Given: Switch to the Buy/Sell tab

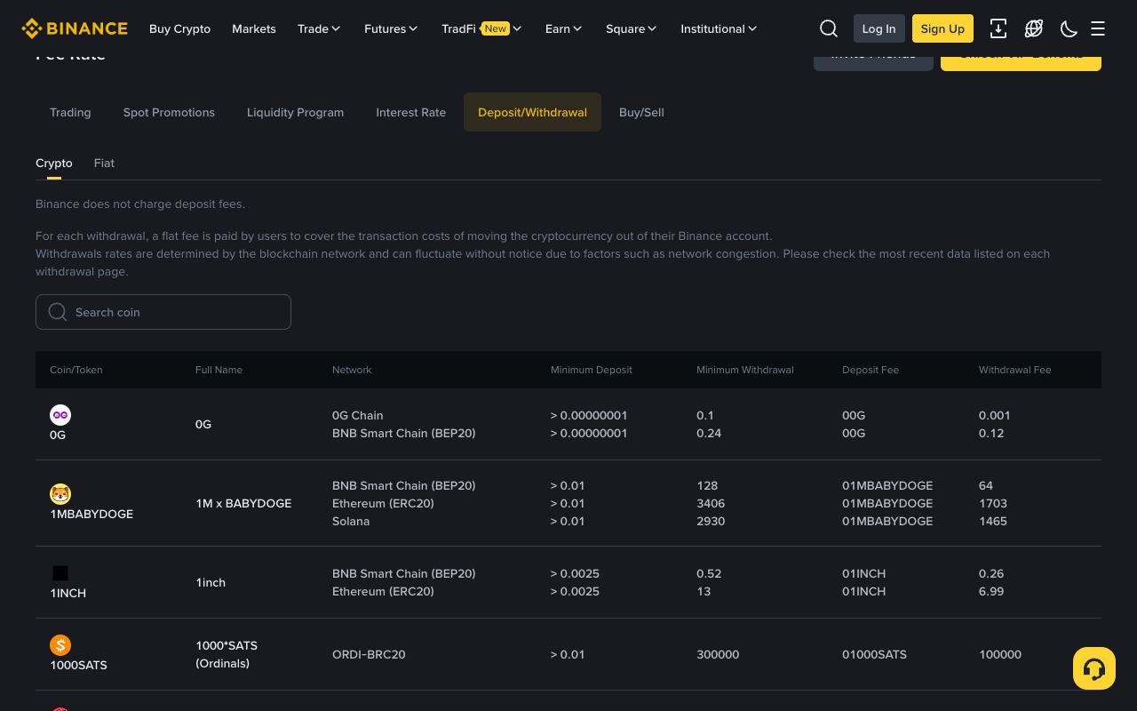Looking at the screenshot, I should pyautogui.click(x=641, y=112).
